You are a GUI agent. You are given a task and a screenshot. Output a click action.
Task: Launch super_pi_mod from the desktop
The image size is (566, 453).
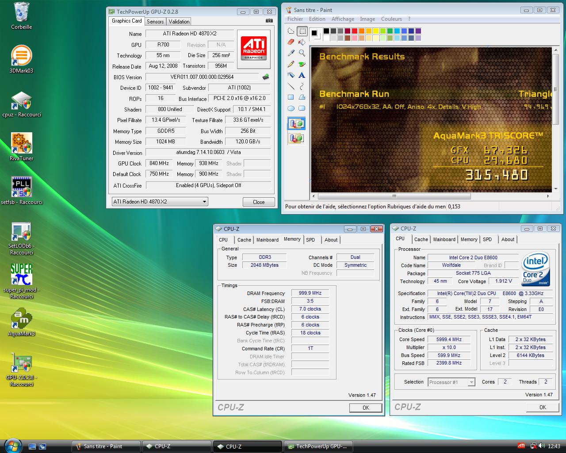[x=21, y=281]
